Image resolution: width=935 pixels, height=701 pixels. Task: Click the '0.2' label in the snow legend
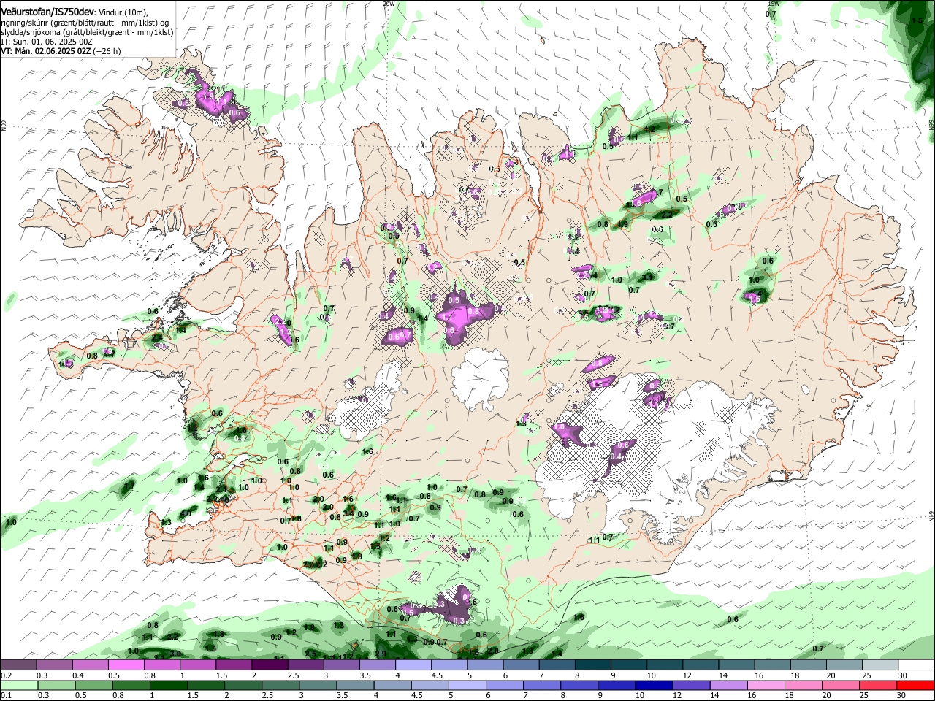point(6,675)
